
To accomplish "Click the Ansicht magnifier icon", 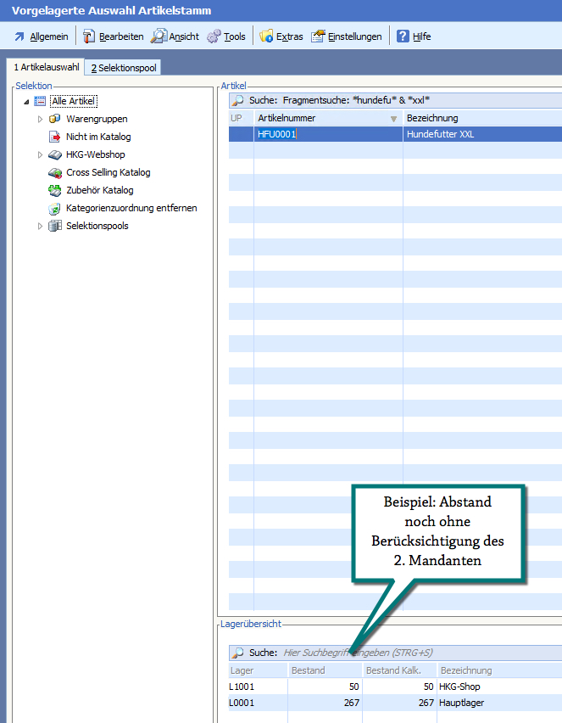I will click(x=159, y=36).
